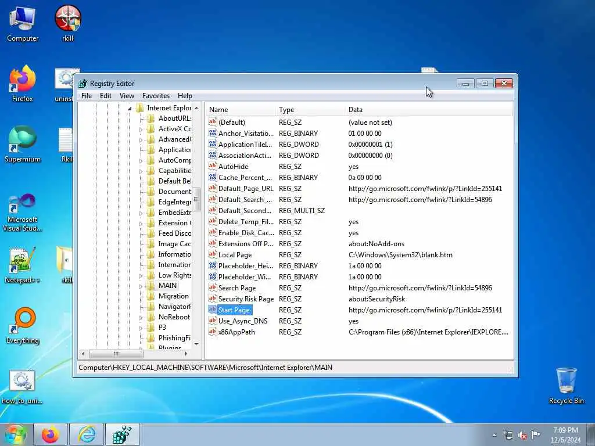595x446 pixels.
Task: Open the File menu
Action: pos(87,96)
